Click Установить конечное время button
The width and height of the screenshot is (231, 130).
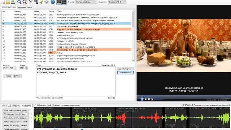point(16,122)
